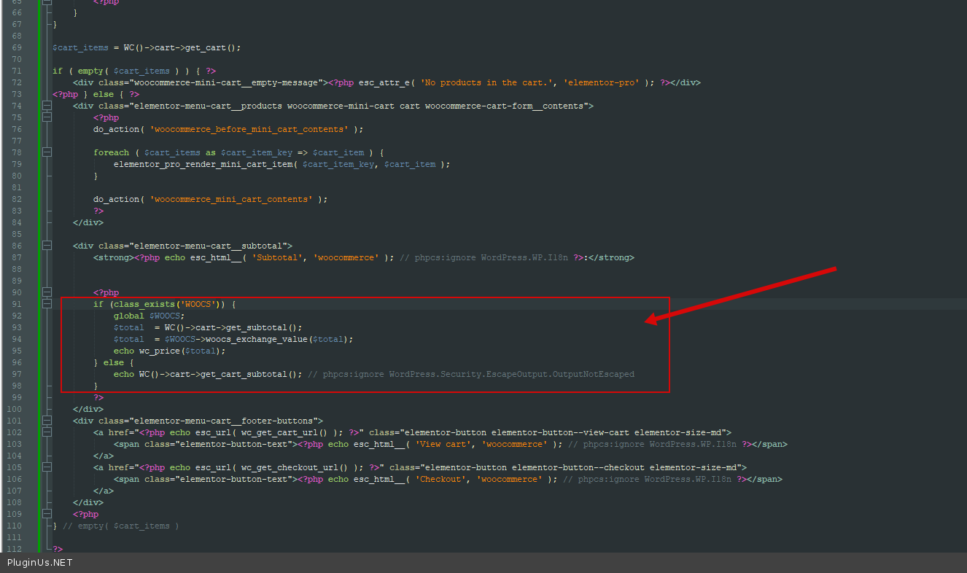
Task: Click line number 112 in the gutter
Action: (x=16, y=549)
